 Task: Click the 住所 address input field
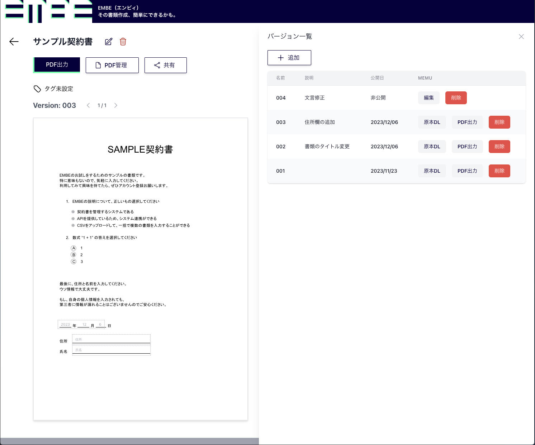pos(111,339)
